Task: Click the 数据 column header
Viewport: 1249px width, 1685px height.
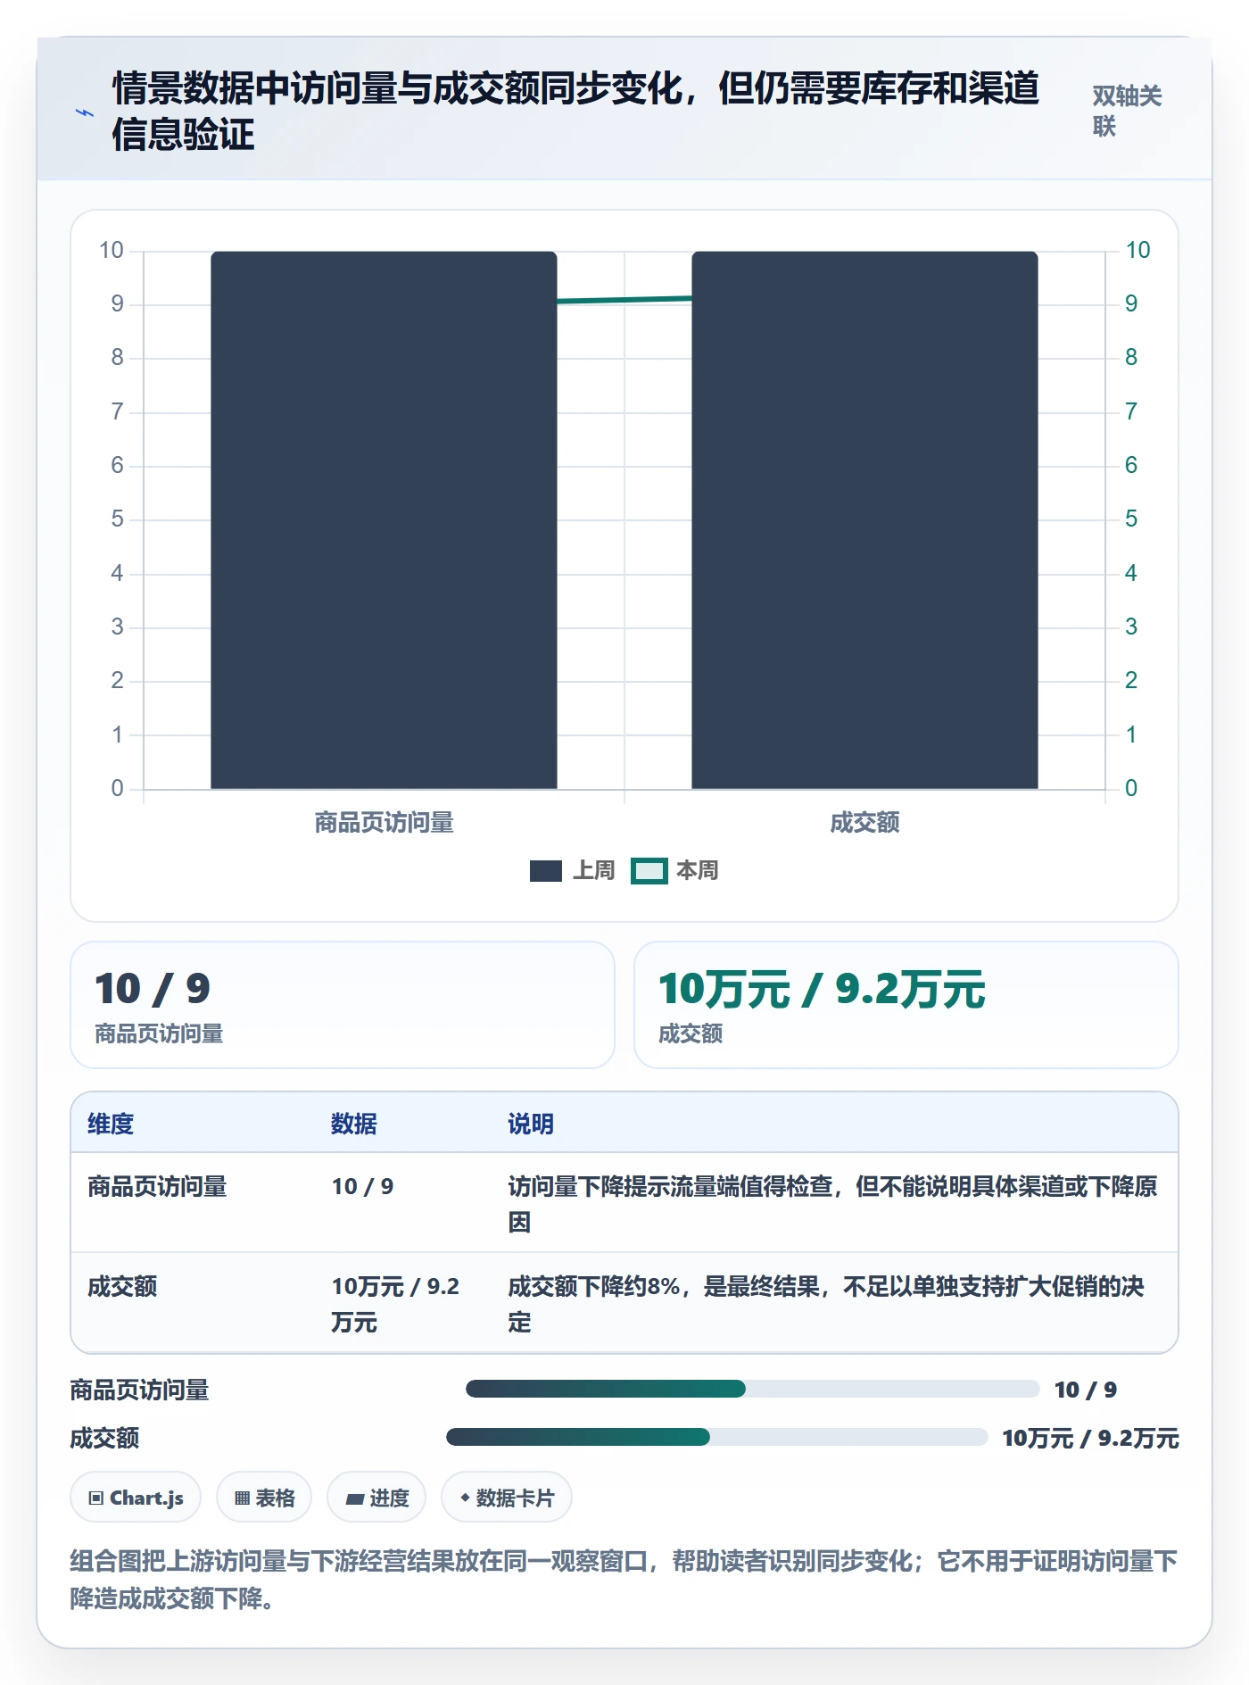Action: [x=353, y=1124]
